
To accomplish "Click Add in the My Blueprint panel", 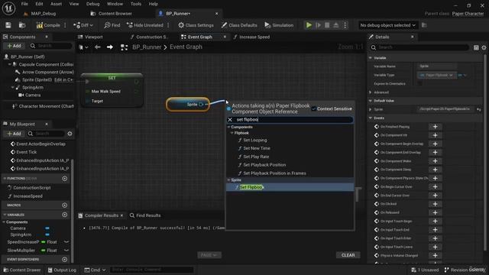I will (x=14, y=134).
